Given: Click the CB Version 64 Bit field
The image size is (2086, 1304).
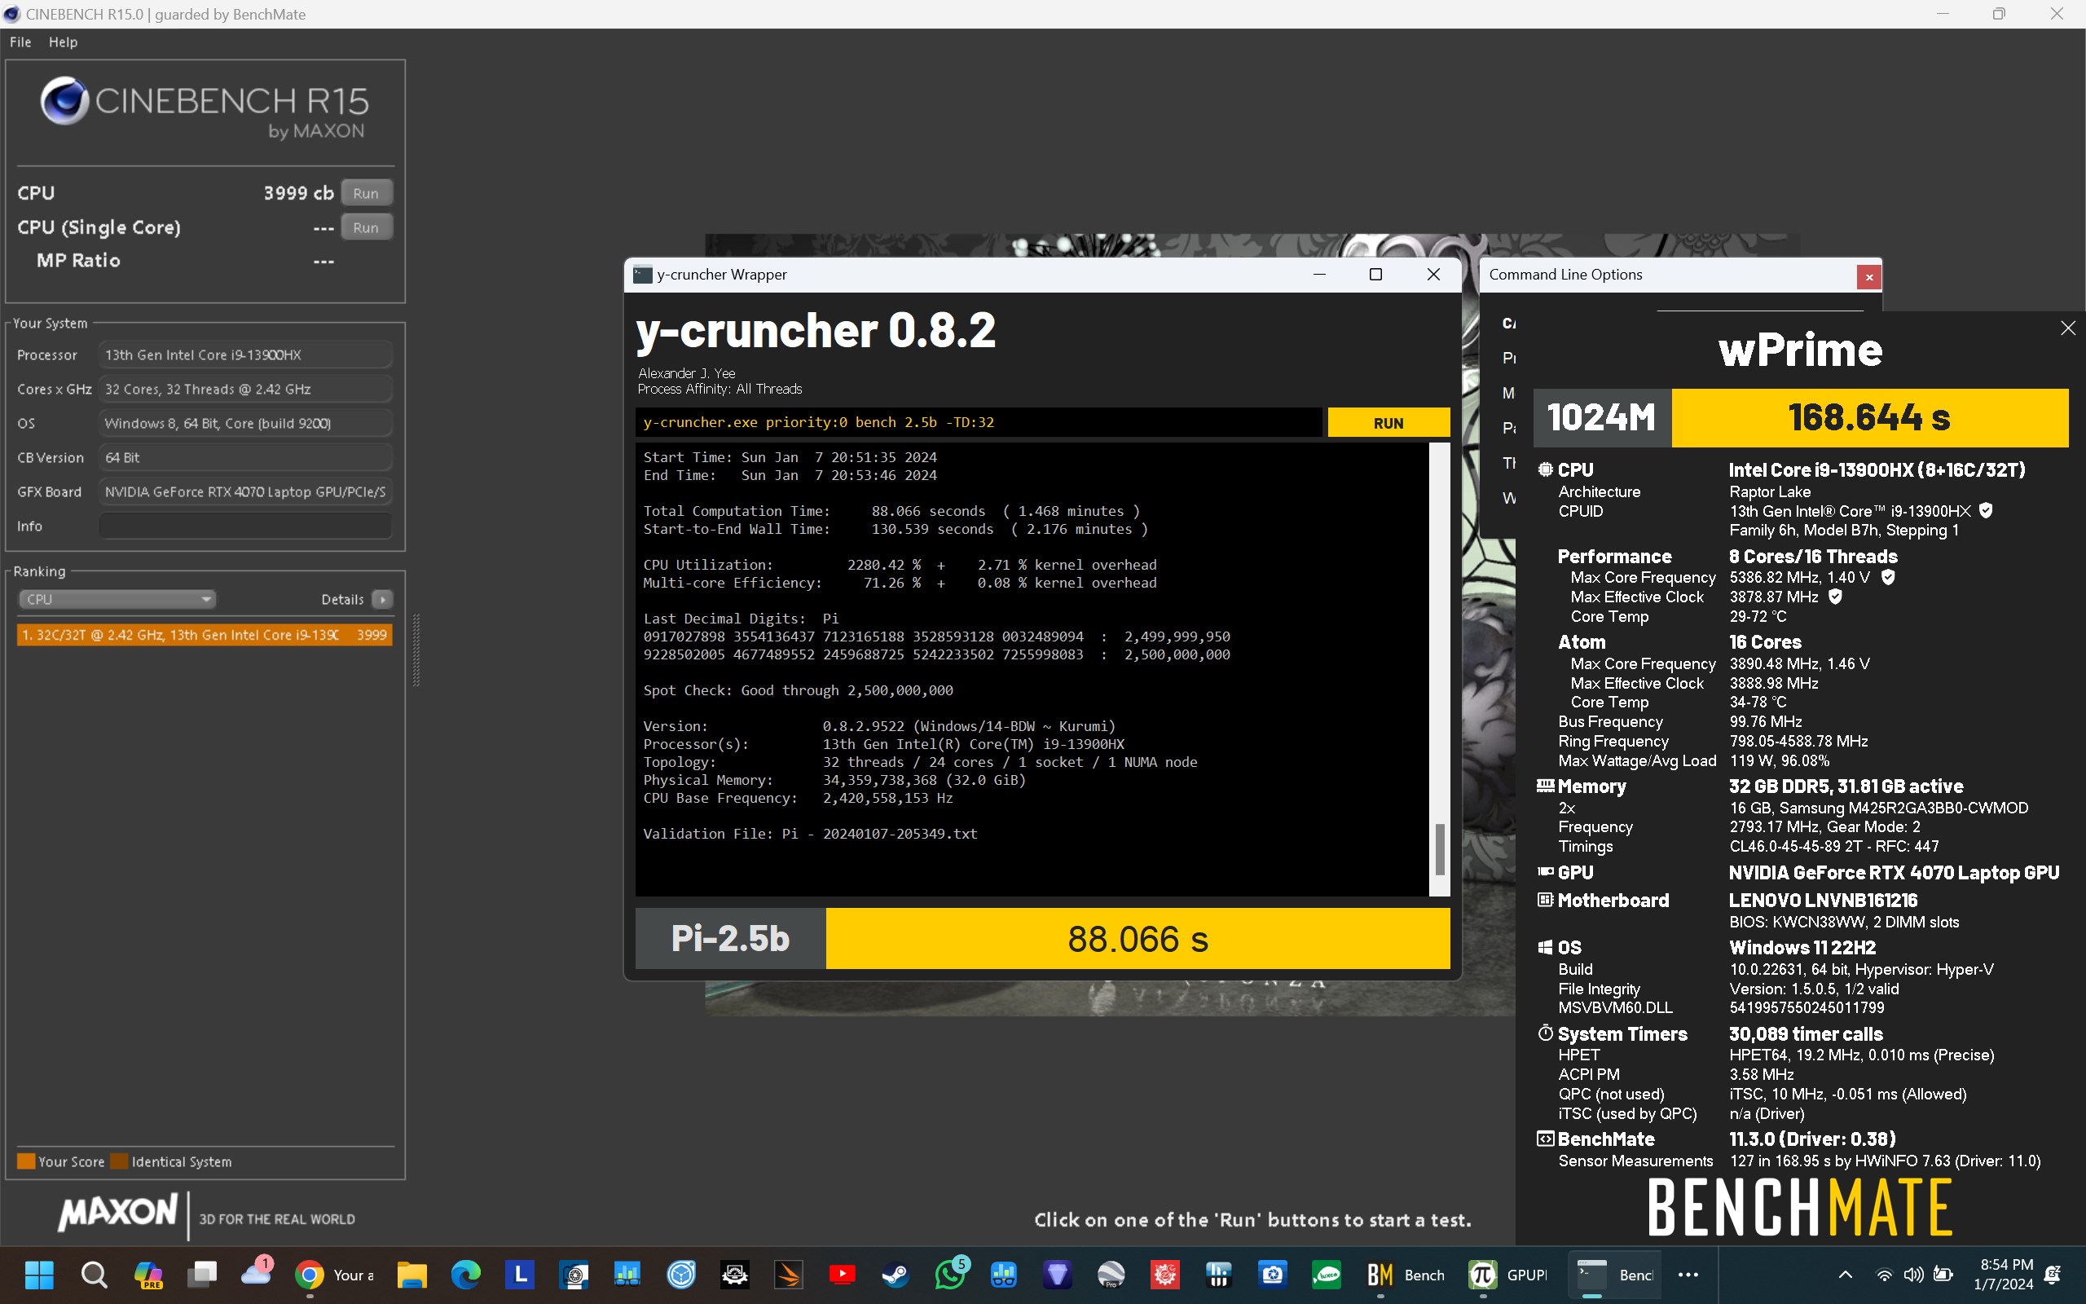Looking at the screenshot, I should [x=245, y=458].
